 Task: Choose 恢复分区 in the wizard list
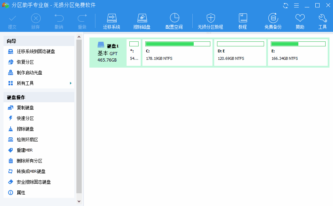coord(39,62)
